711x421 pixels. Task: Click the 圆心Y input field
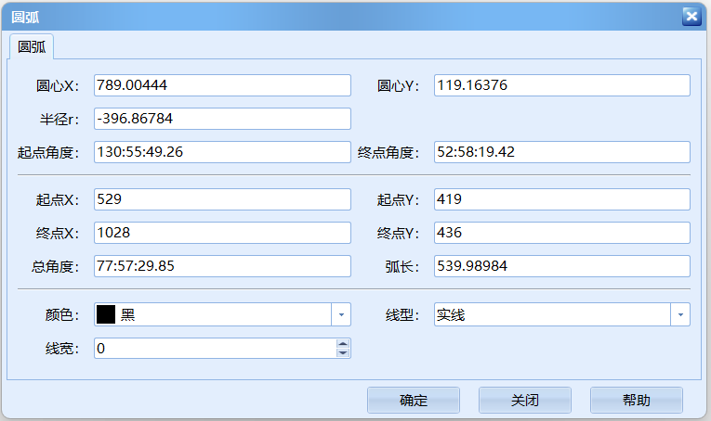pyautogui.click(x=561, y=85)
